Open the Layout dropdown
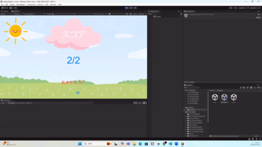The height and width of the screenshot is (147, 262). (255, 8)
